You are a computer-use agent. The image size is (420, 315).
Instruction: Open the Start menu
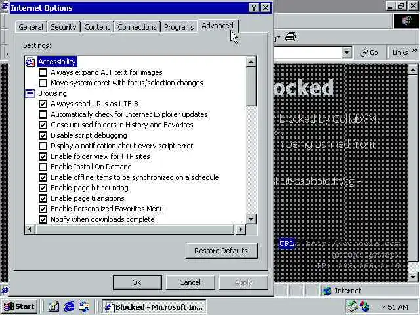pos(19,306)
